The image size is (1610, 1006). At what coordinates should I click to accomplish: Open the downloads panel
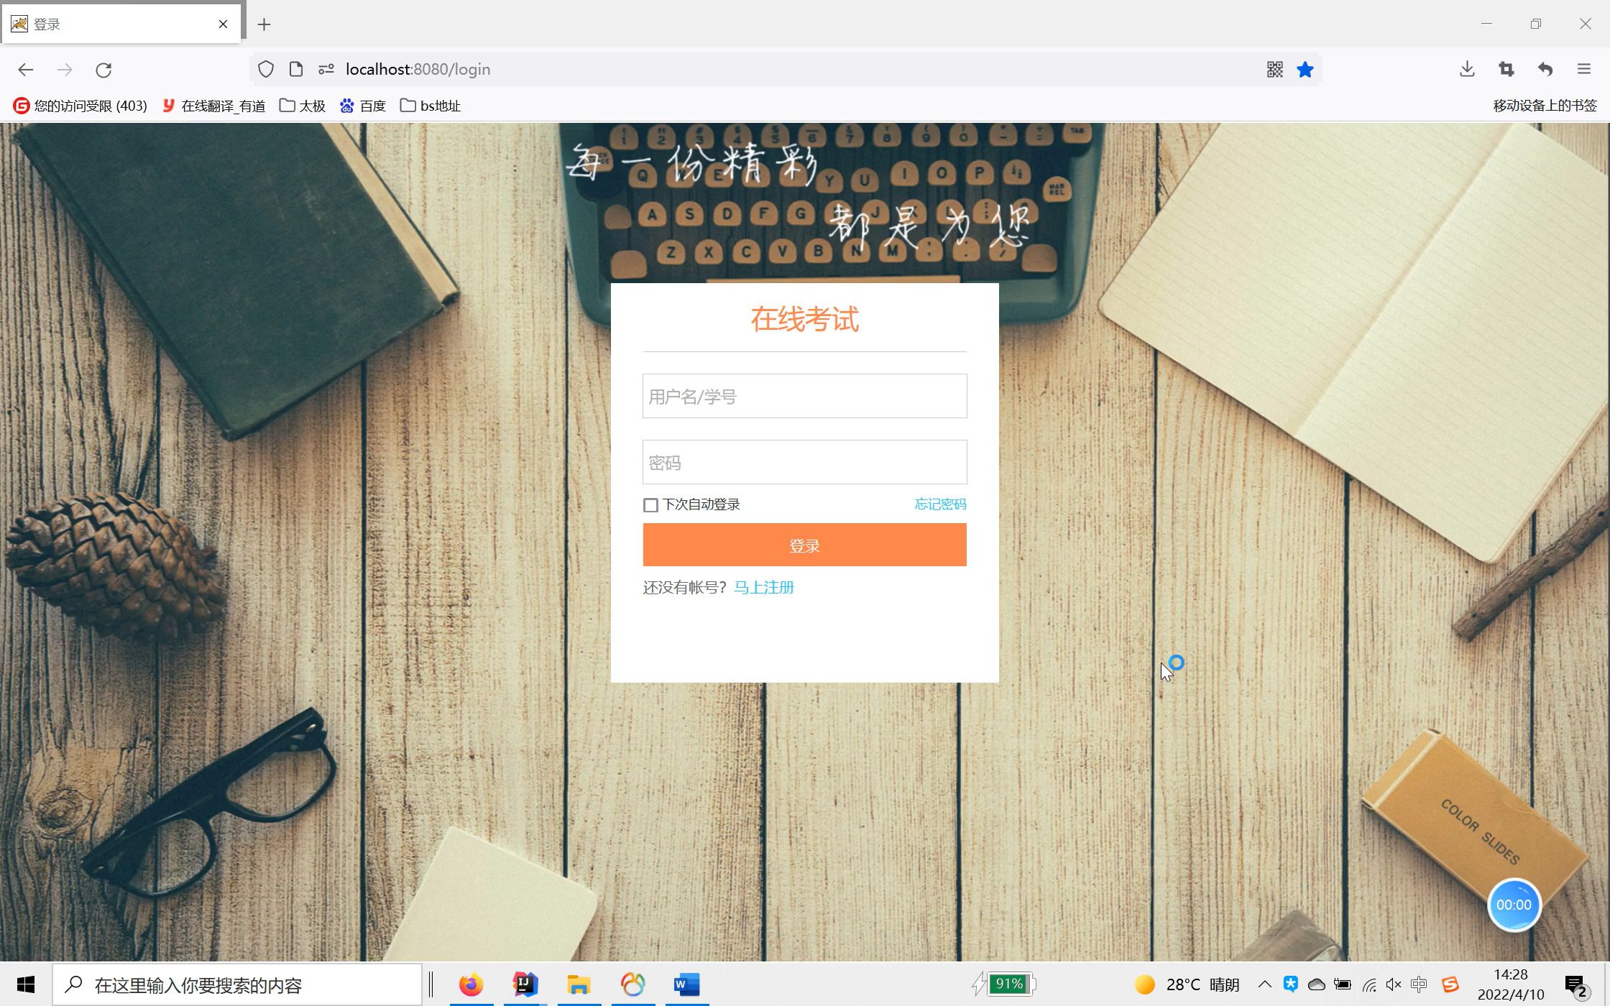click(x=1468, y=69)
